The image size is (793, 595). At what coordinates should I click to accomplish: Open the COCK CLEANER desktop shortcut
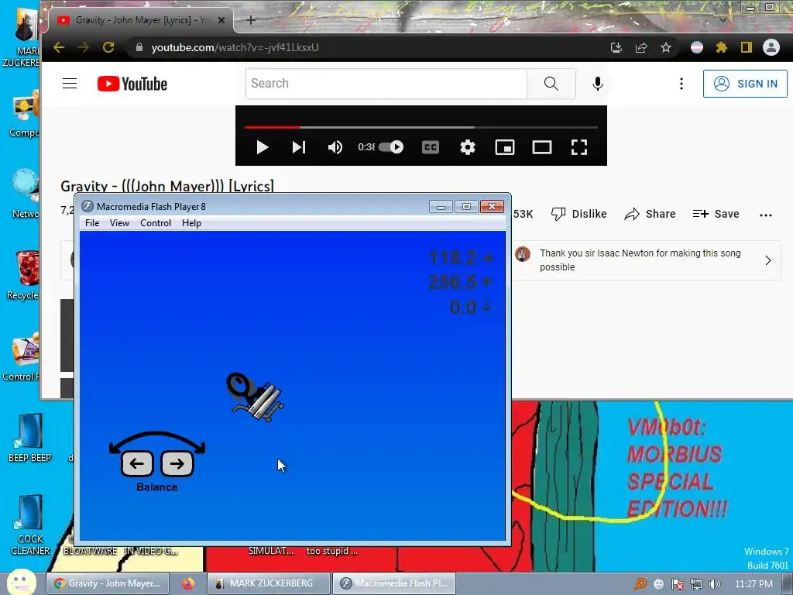(x=29, y=525)
